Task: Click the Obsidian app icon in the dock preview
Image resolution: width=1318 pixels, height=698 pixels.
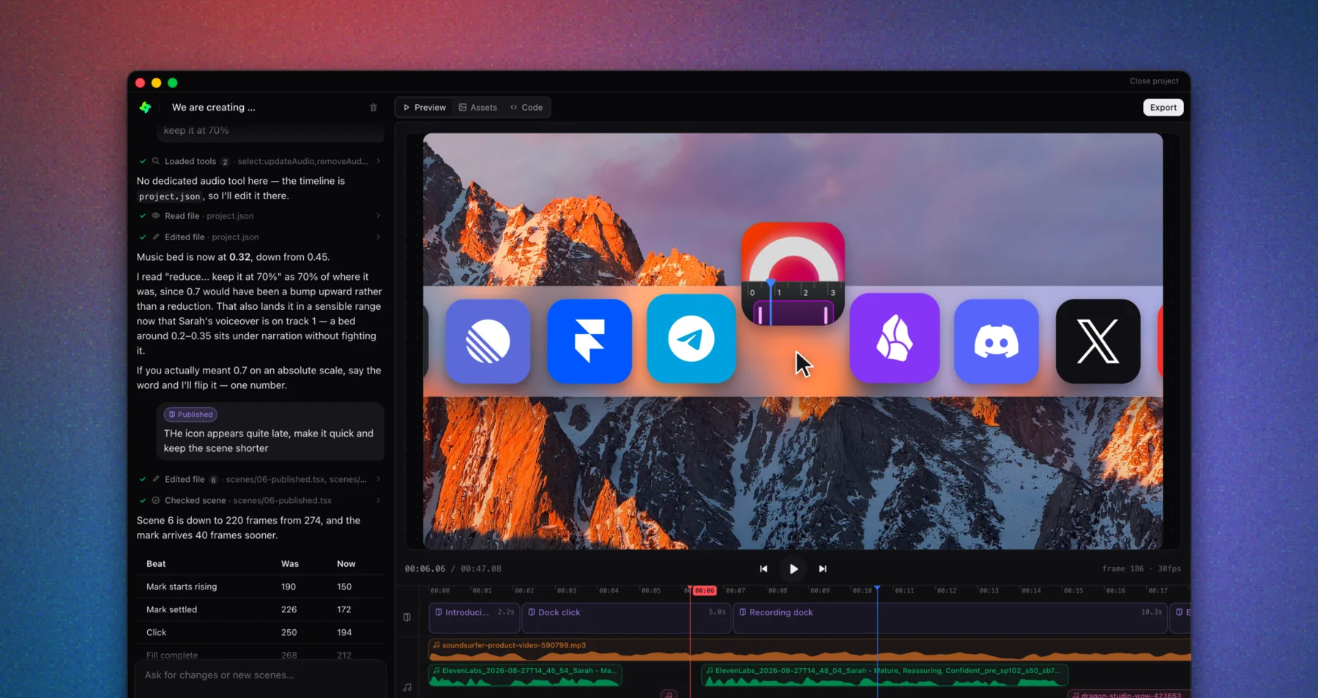Action: 895,338
